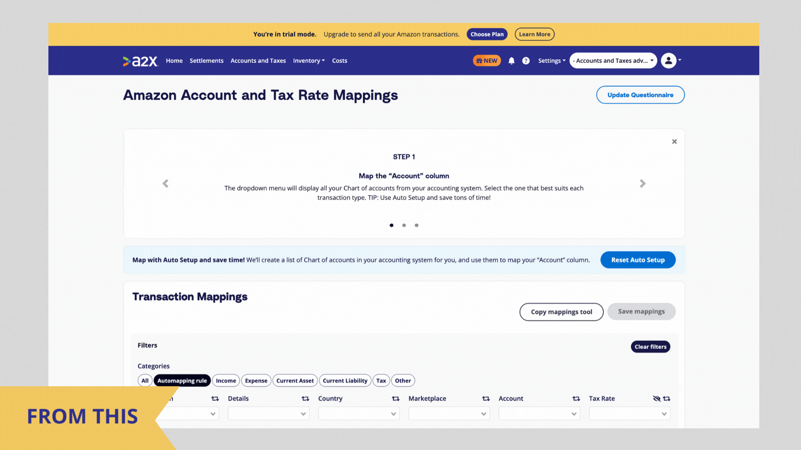Click the sort icon beside Tax Rate
This screenshot has width=801, height=450.
coord(667,399)
